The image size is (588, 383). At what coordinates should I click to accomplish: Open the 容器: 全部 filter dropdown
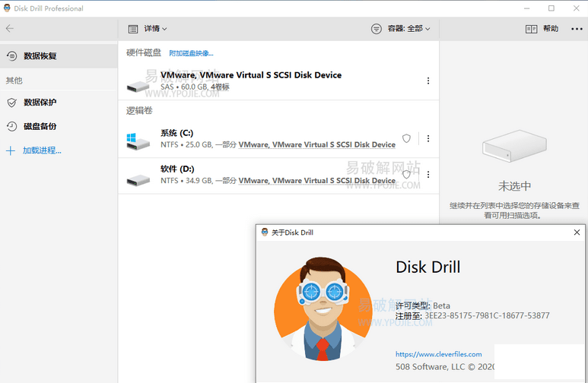coord(408,28)
